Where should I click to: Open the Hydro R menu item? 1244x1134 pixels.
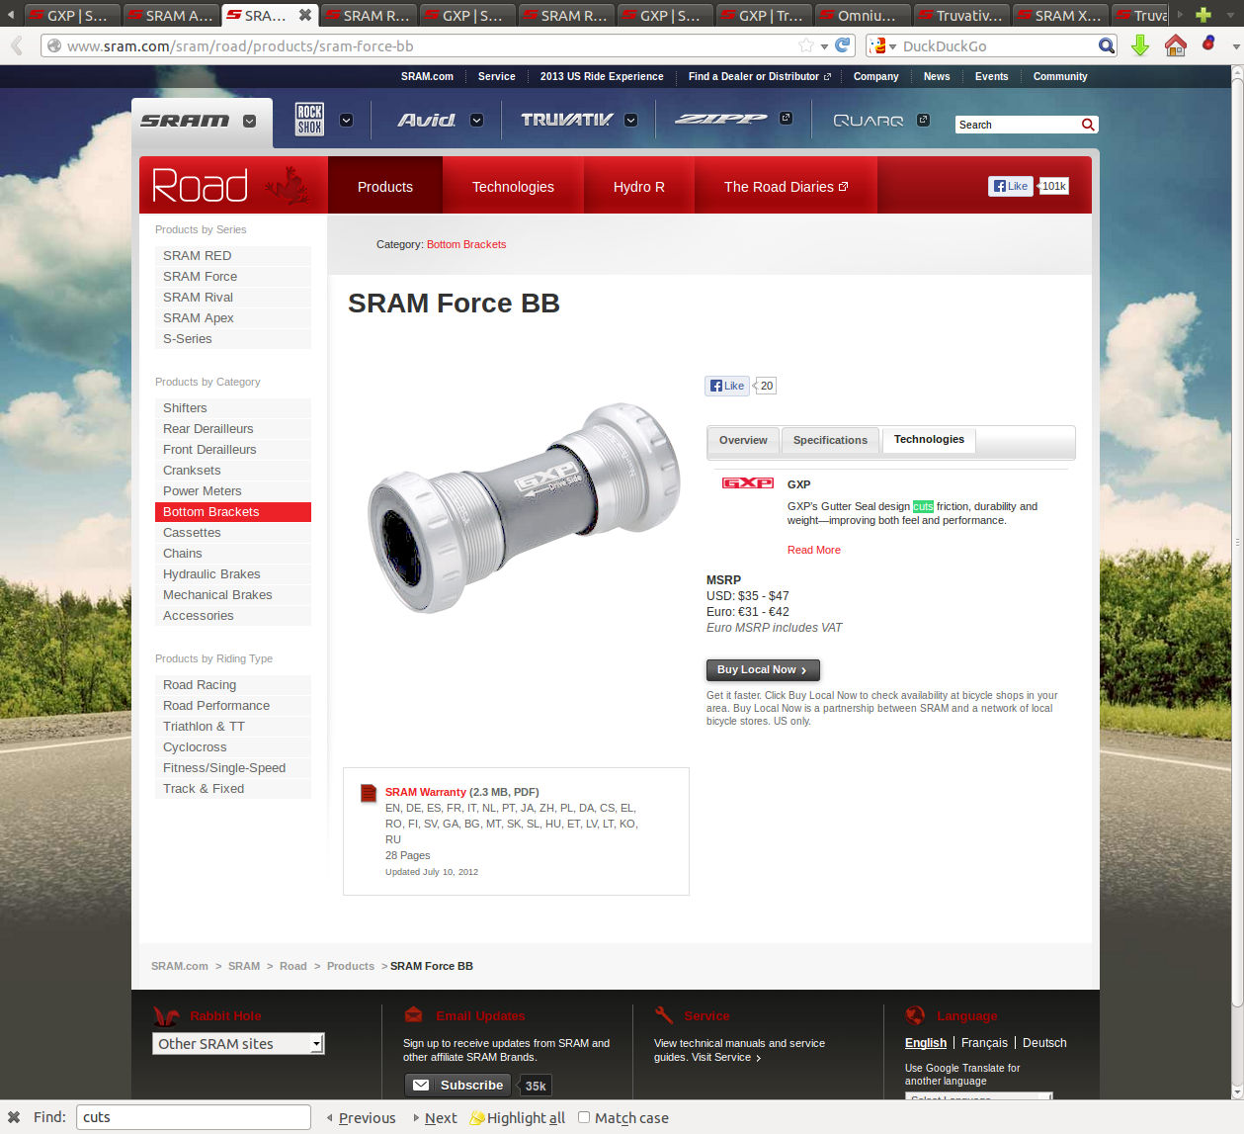[x=638, y=186]
